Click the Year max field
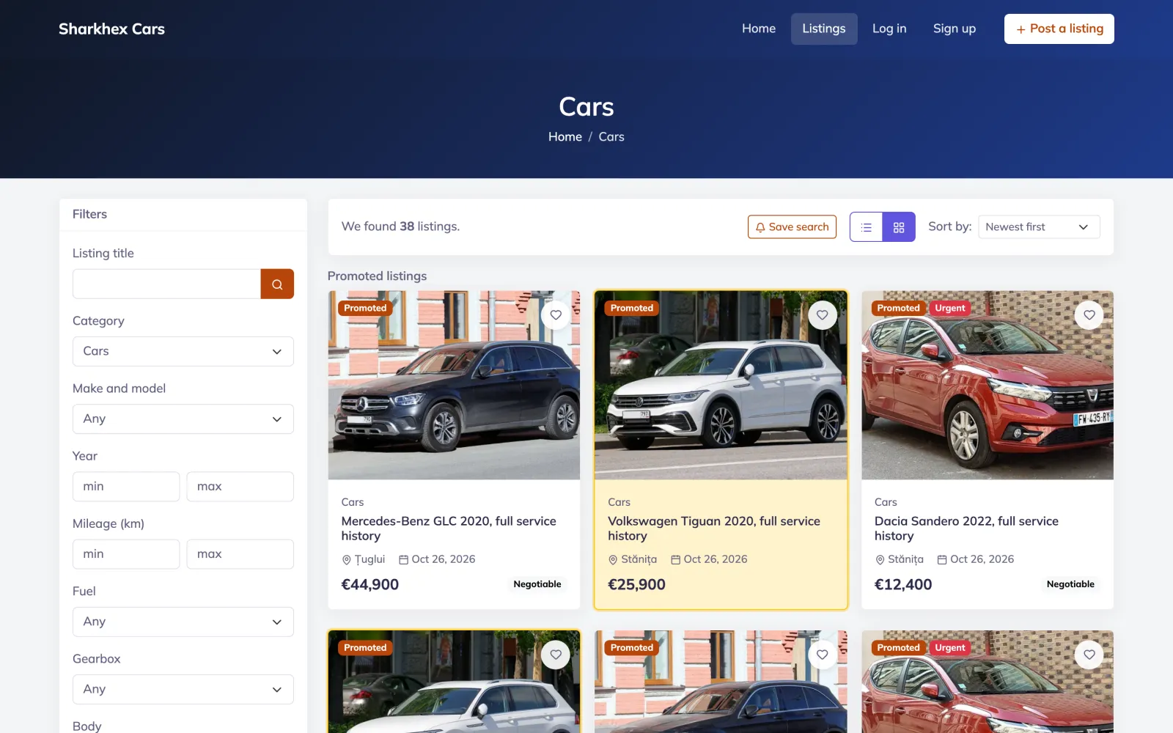Screen dimensions: 1173x733 click(x=240, y=487)
